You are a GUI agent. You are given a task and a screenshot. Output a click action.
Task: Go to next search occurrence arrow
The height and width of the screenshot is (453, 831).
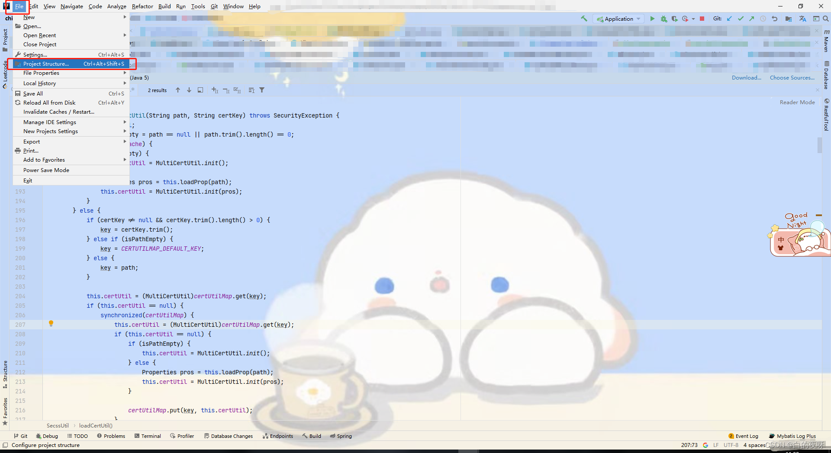click(x=189, y=90)
